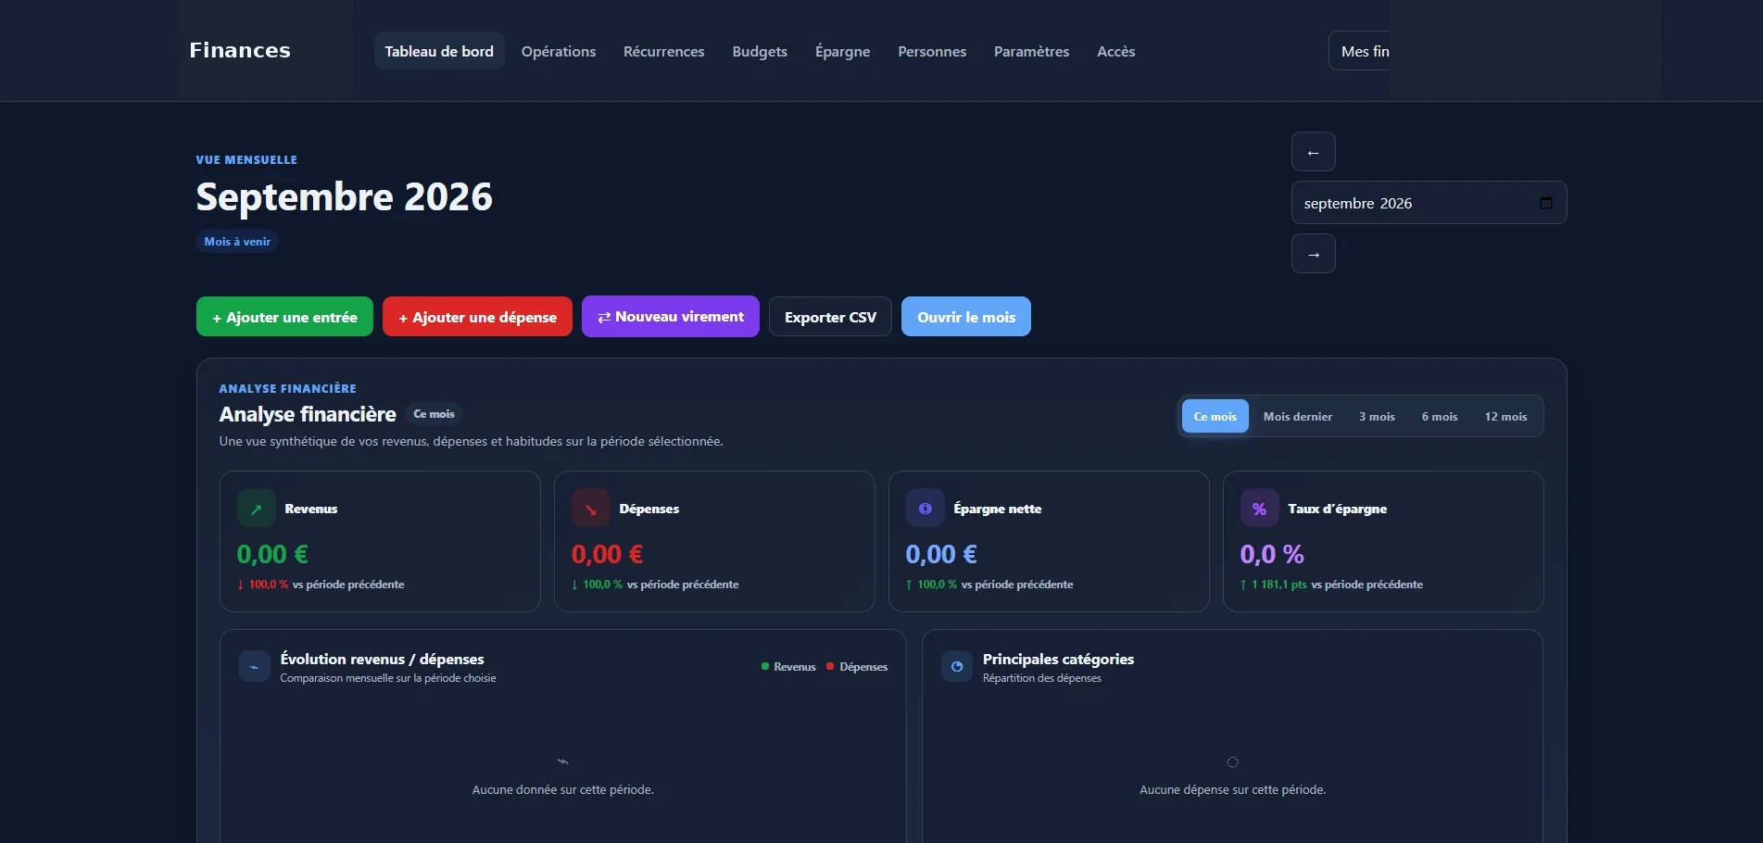Open the Paramètres tab
1763x843 pixels.
point(1032,51)
